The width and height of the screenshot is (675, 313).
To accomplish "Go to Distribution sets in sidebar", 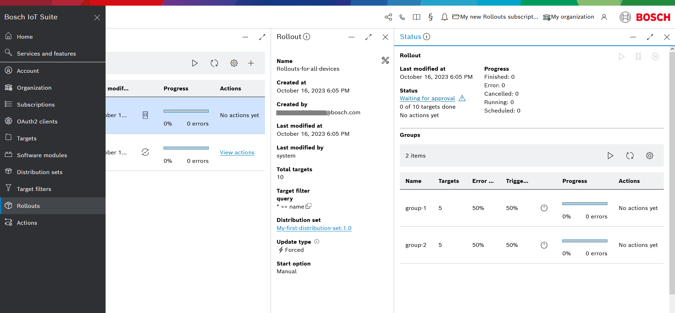I will point(39,172).
